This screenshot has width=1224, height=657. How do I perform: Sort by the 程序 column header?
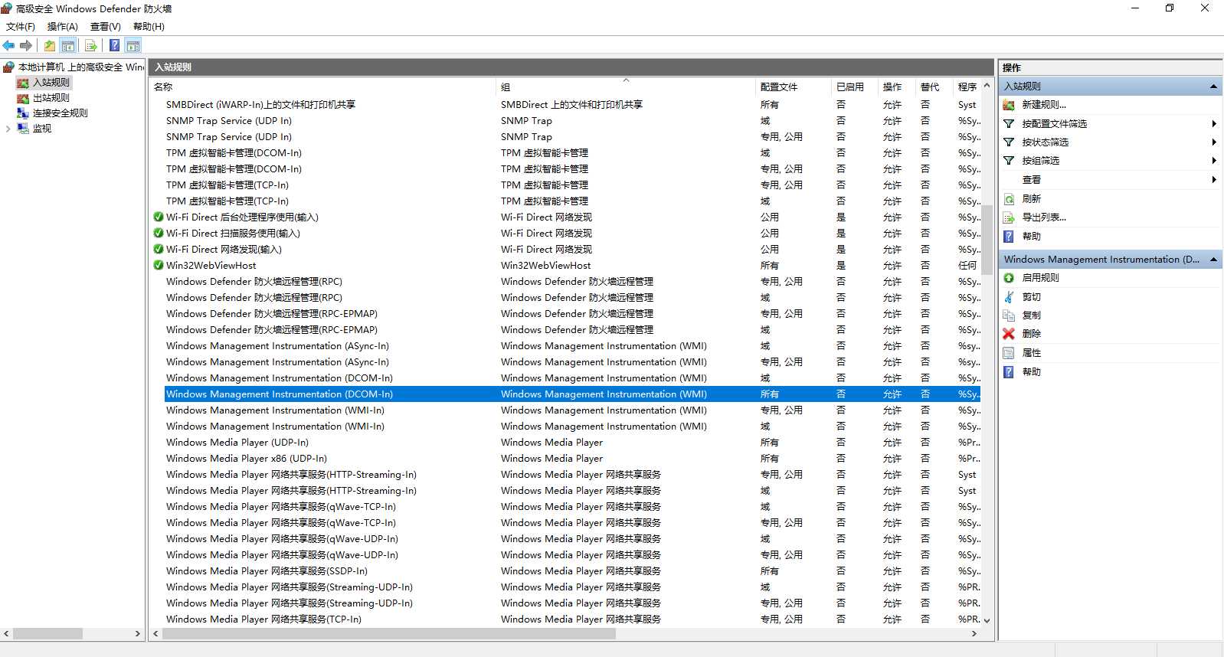point(967,87)
